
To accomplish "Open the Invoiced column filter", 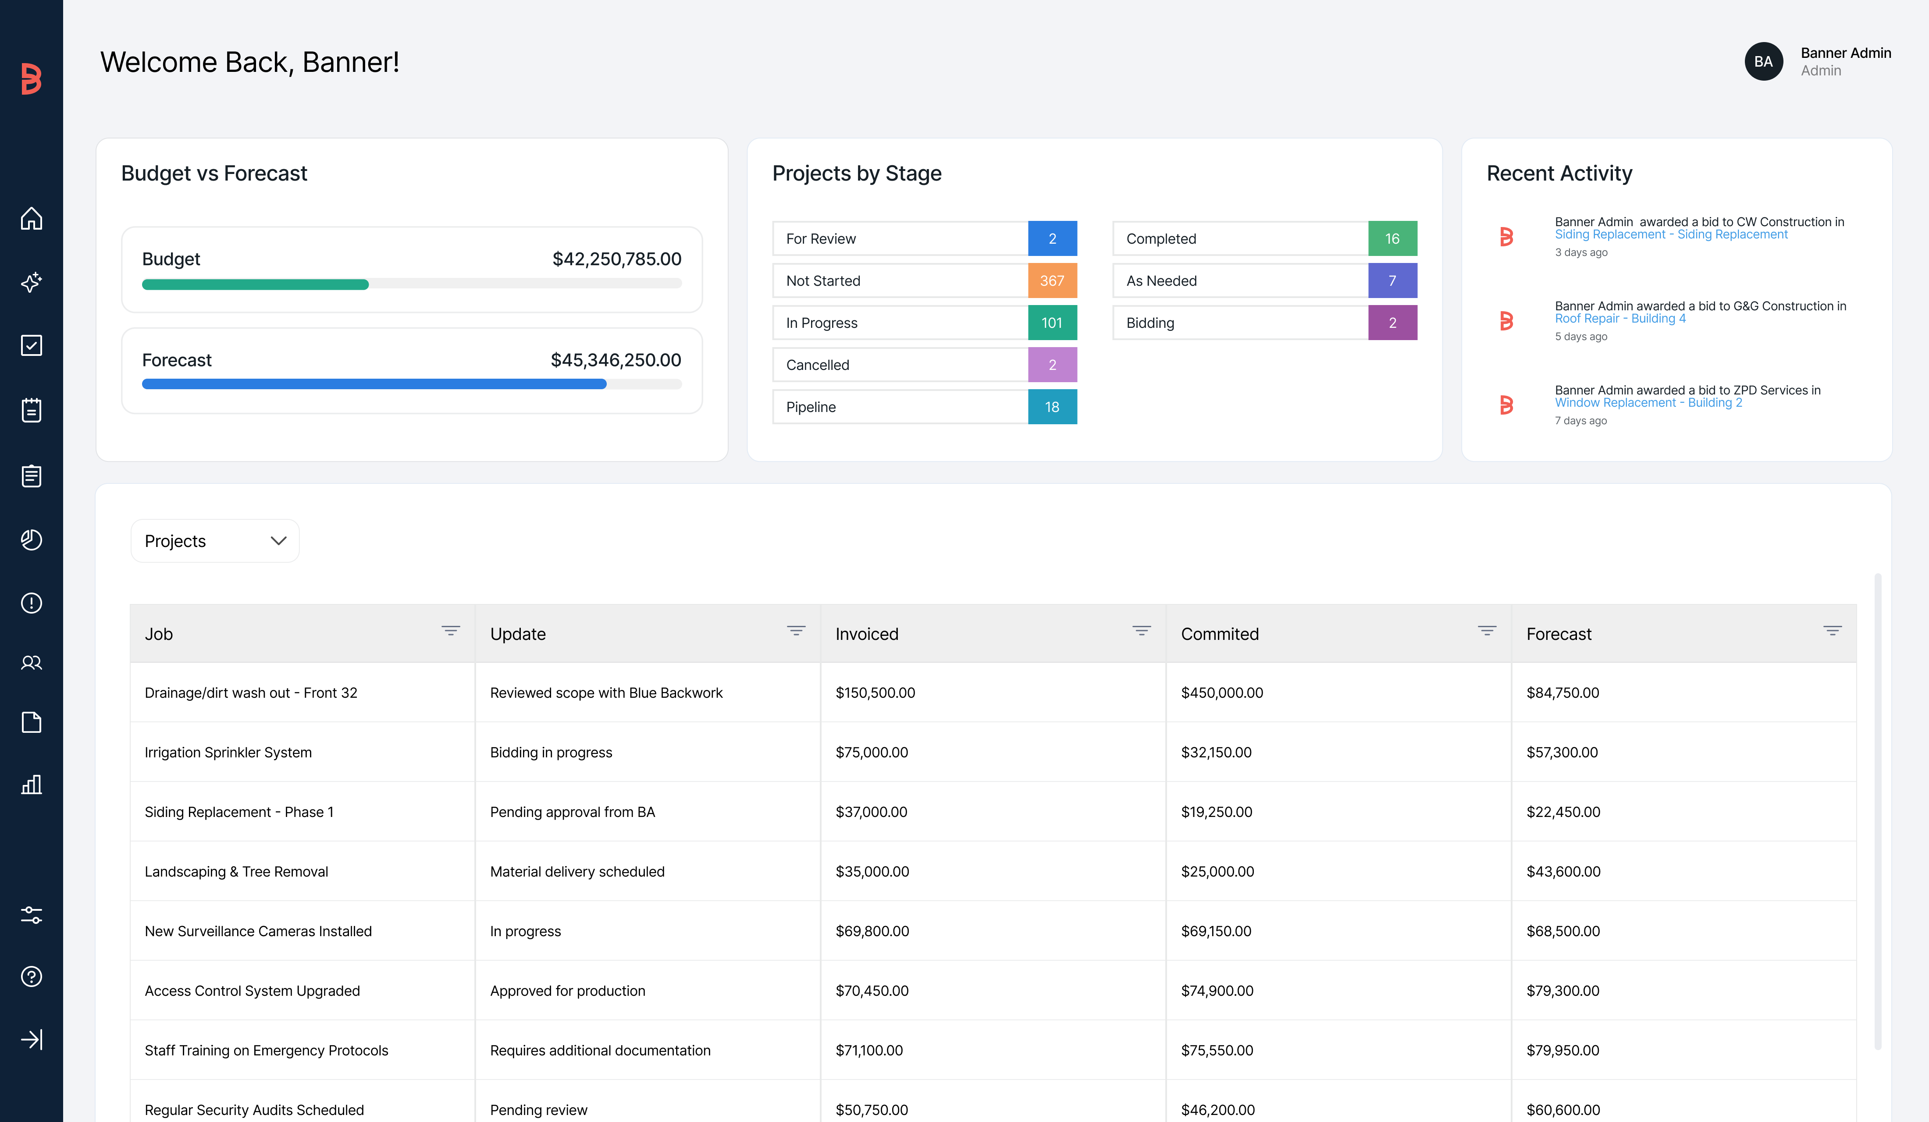I will 1141,631.
